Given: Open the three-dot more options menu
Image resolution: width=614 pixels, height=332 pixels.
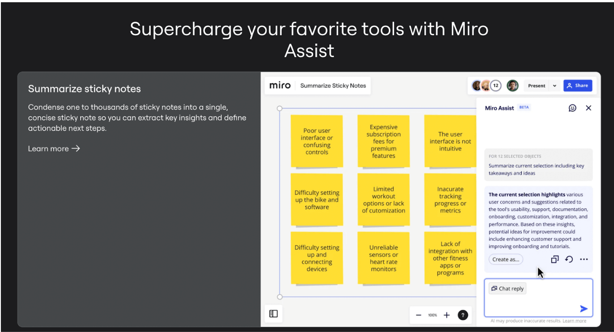Looking at the screenshot, I should click(x=584, y=259).
